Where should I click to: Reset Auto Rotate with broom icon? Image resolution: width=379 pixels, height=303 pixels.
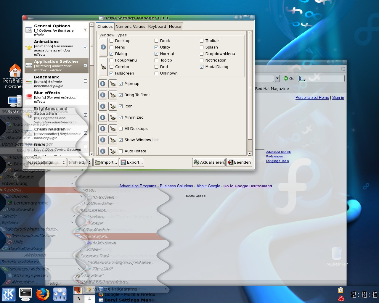point(113,151)
